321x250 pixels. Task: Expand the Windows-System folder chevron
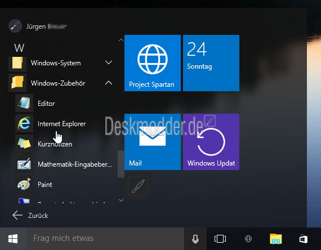click(109, 62)
